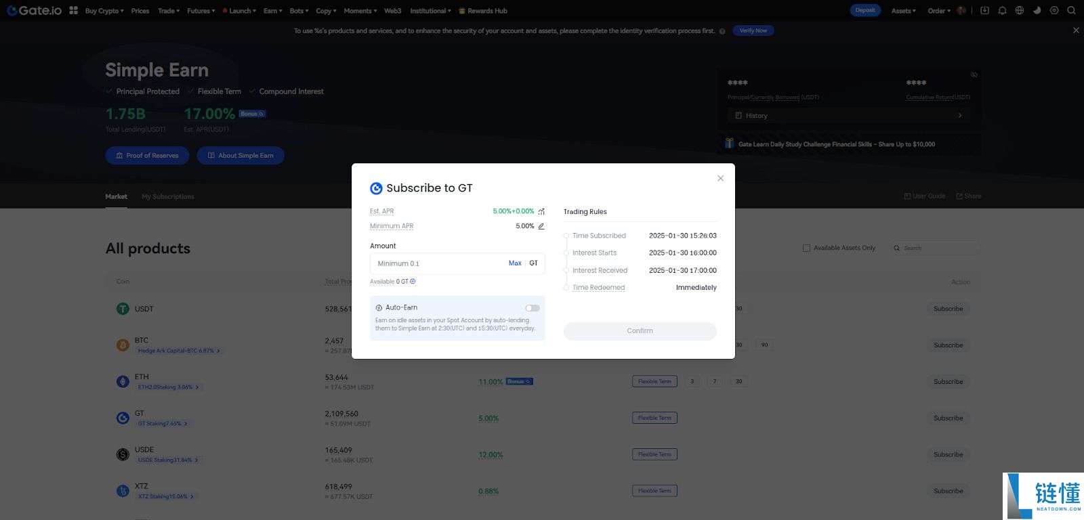Check Available Assets Only
1084x520 pixels.
click(x=806, y=248)
